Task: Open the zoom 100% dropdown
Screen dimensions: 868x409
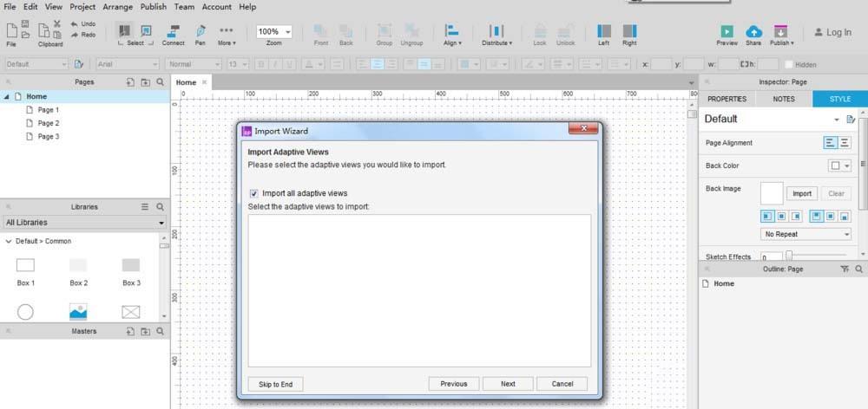Action: (274, 31)
